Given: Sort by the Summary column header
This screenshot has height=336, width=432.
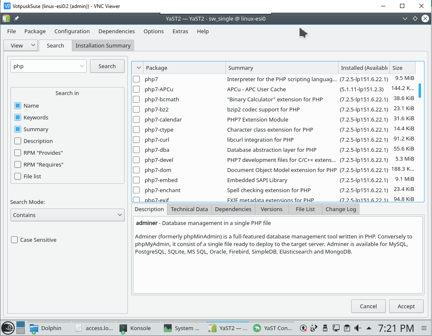Looking at the screenshot, I should click(282, 68).
